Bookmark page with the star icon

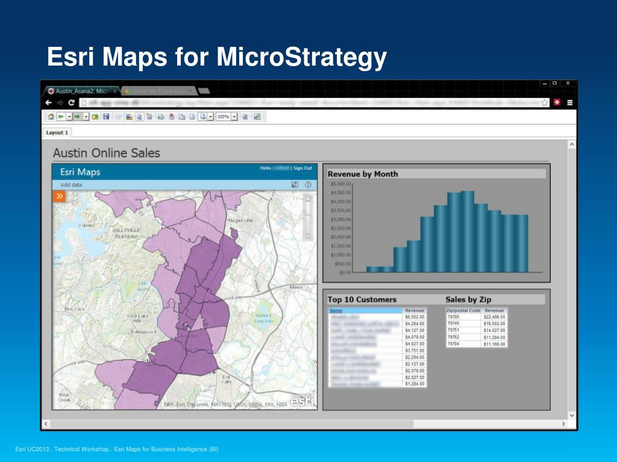tap(544, 102)
